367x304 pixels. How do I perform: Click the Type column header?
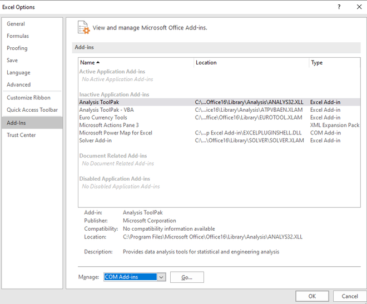click(x=335, y=63)
